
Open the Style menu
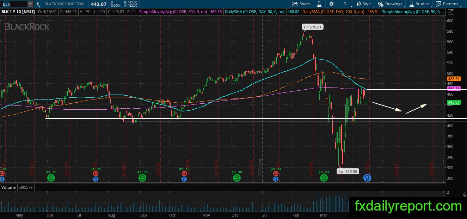coord(364,4)
